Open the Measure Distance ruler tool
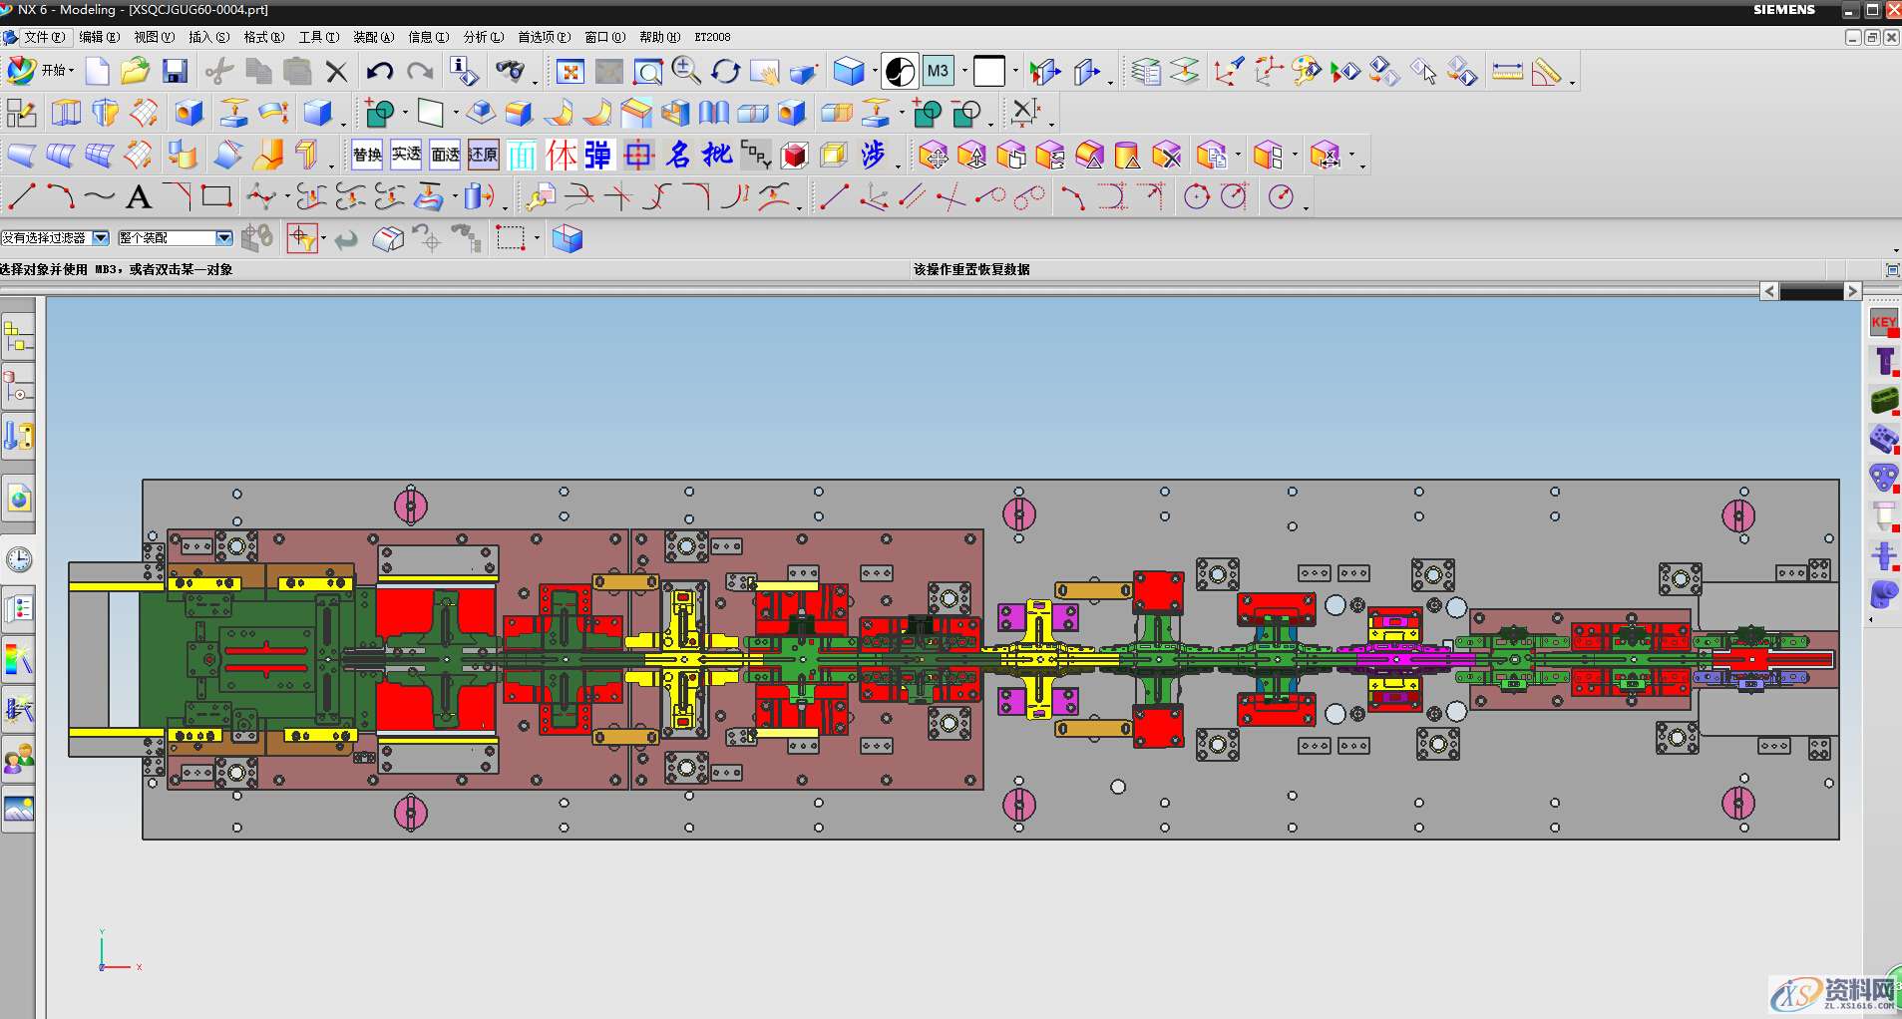Viewport: 1902px width, 1019px height. pos(1507,72)
